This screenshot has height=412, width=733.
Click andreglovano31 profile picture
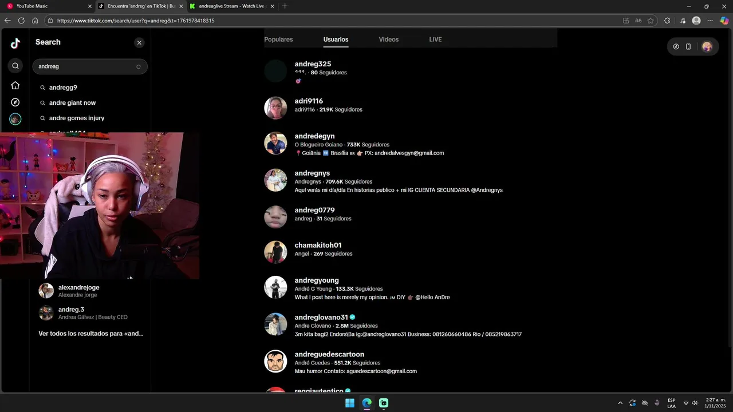275,324
